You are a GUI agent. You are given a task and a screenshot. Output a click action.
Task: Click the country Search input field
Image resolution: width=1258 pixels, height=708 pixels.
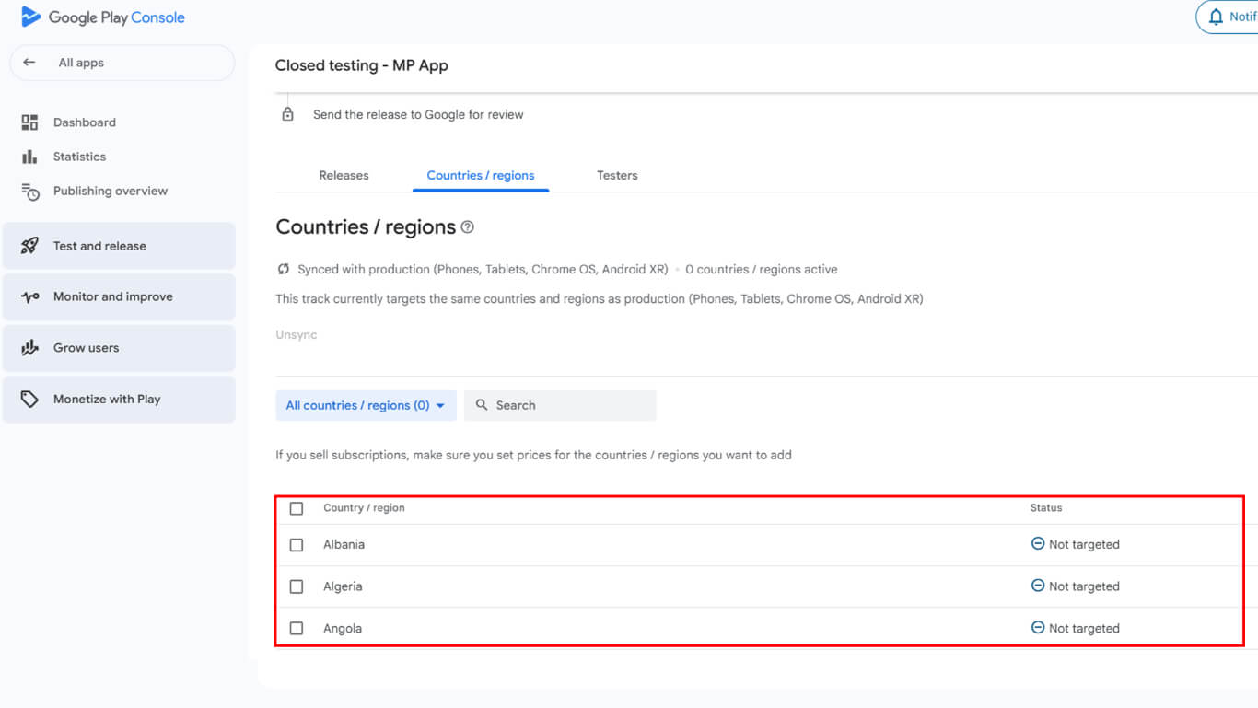click(x=571, y=405)
